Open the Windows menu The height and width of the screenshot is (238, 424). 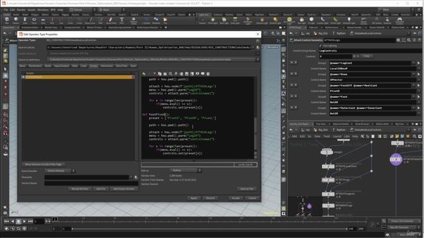pyautogui.click(x=42, y=10)
